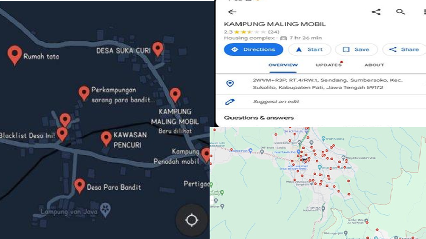This screenshot has width=426, height=239.
Task: Select the Overview tab
Action: [283, 65]
